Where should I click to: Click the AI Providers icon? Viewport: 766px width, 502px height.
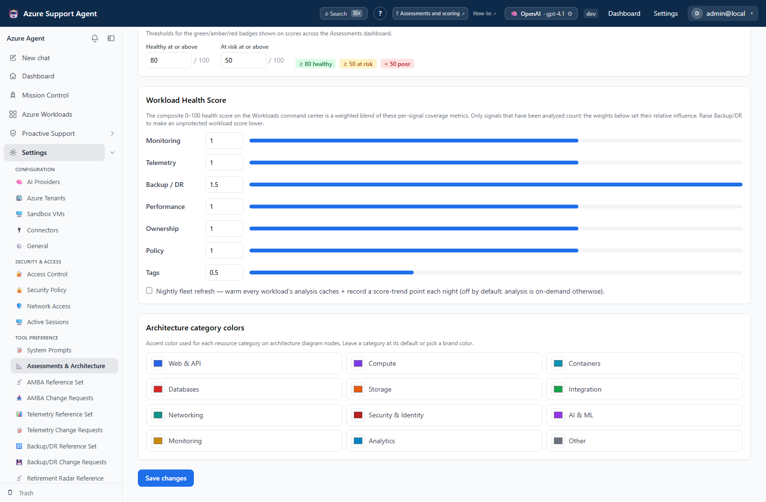click(x=19, y=182)
